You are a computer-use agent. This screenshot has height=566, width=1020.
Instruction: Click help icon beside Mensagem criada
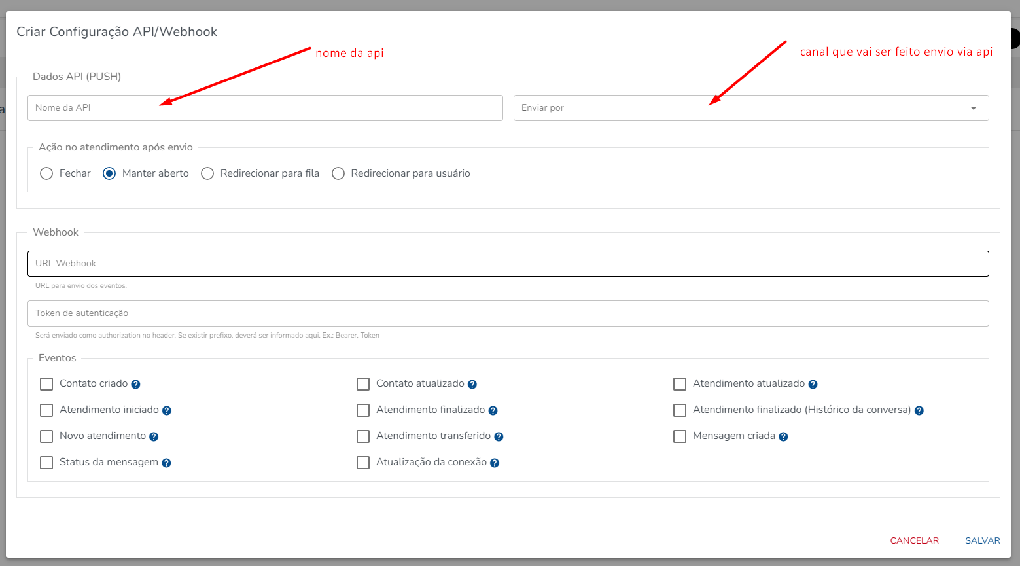783,437
